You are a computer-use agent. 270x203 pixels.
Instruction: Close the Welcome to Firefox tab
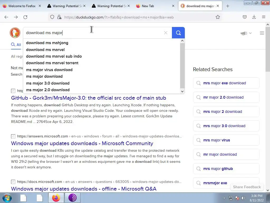40,6
